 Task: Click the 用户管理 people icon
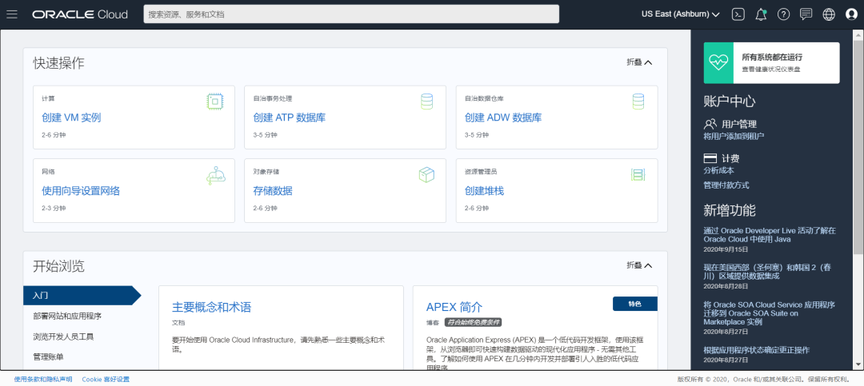pyautogui.click(x=710, y=124)
